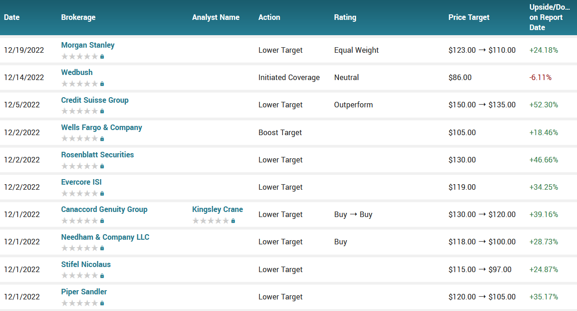Sort by Analyst Name column header
Image resolution: width=577 pixels, height=311 pixels.
[x=216, y=18]
